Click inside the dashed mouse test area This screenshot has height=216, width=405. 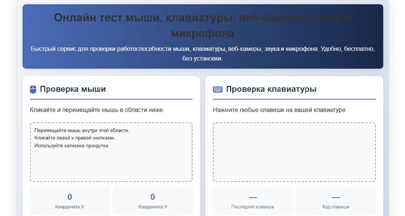[x=111, y=152]
